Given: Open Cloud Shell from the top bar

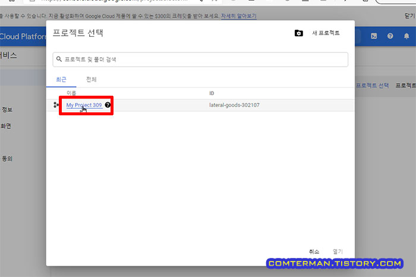Looking at the screenshot, I should coord(374,36).
